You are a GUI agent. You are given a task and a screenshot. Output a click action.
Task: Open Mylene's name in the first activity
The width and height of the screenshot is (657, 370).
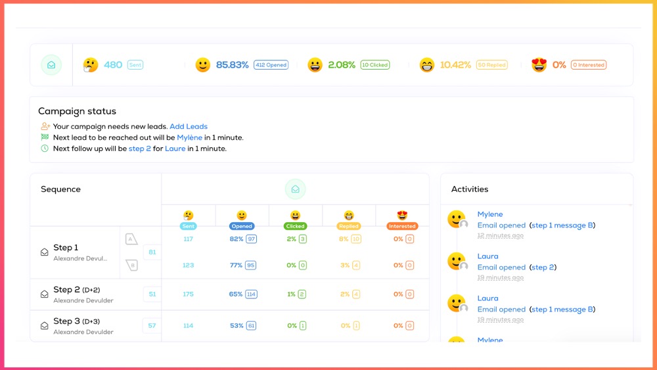490,214
